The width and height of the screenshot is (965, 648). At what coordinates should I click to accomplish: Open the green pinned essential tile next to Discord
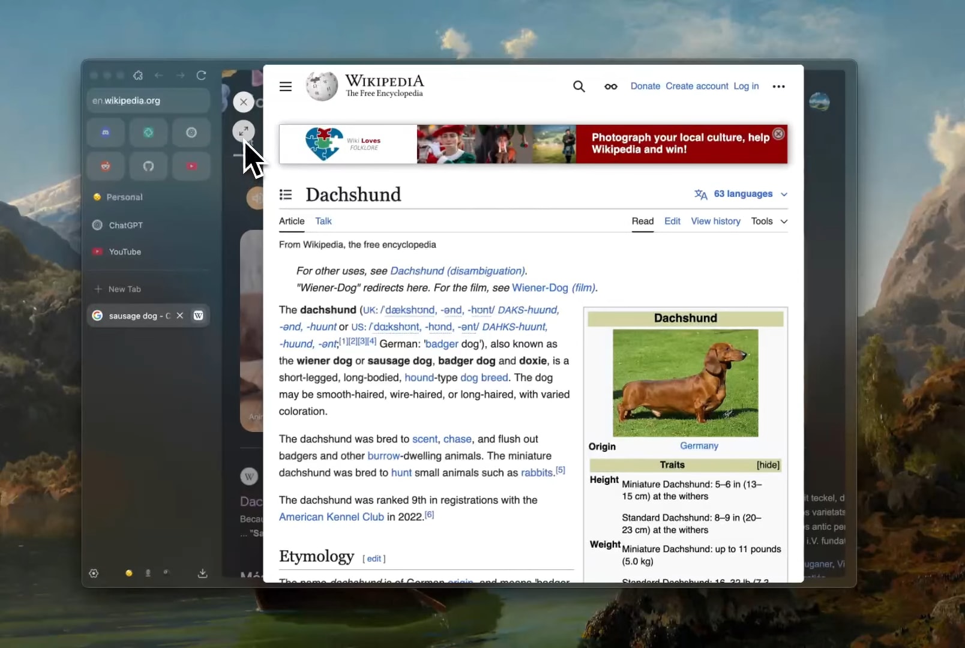coord(148,133)
